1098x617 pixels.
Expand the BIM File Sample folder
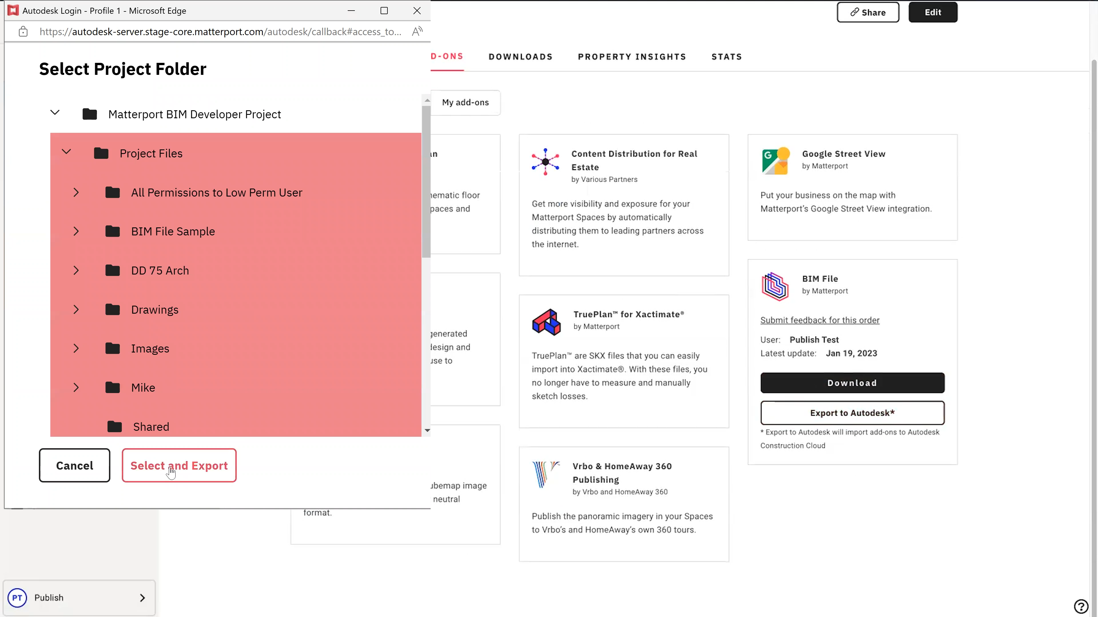click(x=76, y=231)
